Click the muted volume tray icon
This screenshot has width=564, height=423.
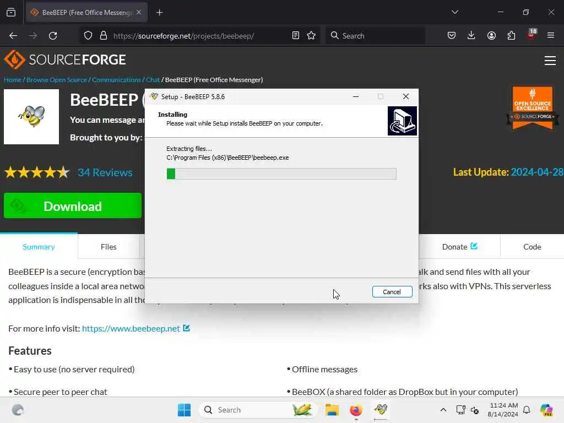[x=475, y=410]
